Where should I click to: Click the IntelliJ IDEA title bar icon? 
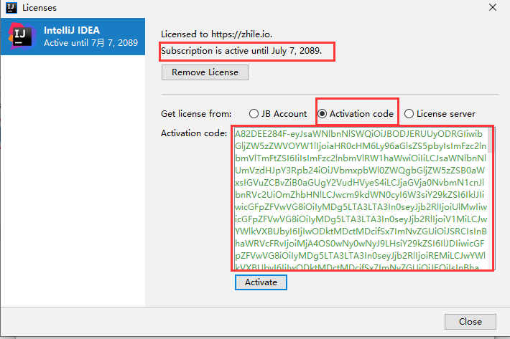pos(11,7)
